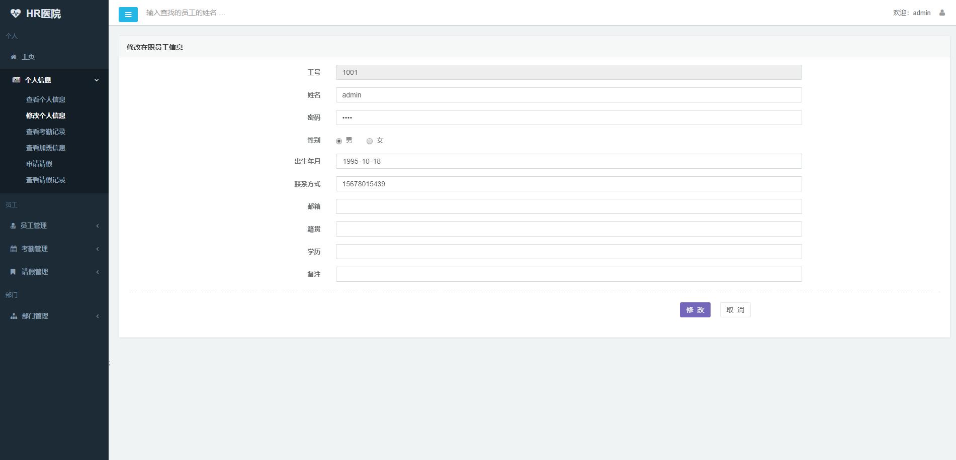Click the ID card icon for 个人信息
This screenshot has height=460, width=956.
click(16, 80)
